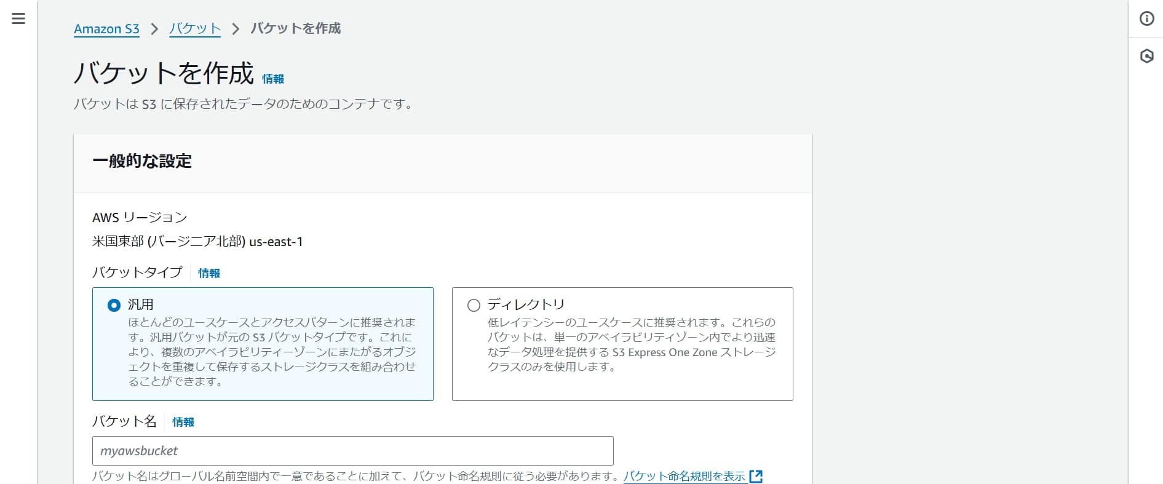The width and height of the screenshot is (1163, 484).
Task: Click the main page heading バケットを作成
Action: pos(164,73)
